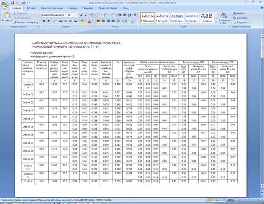Click the shading paint bucket button
This screenshot has width=264, height=204.
125,21
